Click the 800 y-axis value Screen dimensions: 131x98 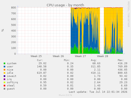tap(13, 8)
